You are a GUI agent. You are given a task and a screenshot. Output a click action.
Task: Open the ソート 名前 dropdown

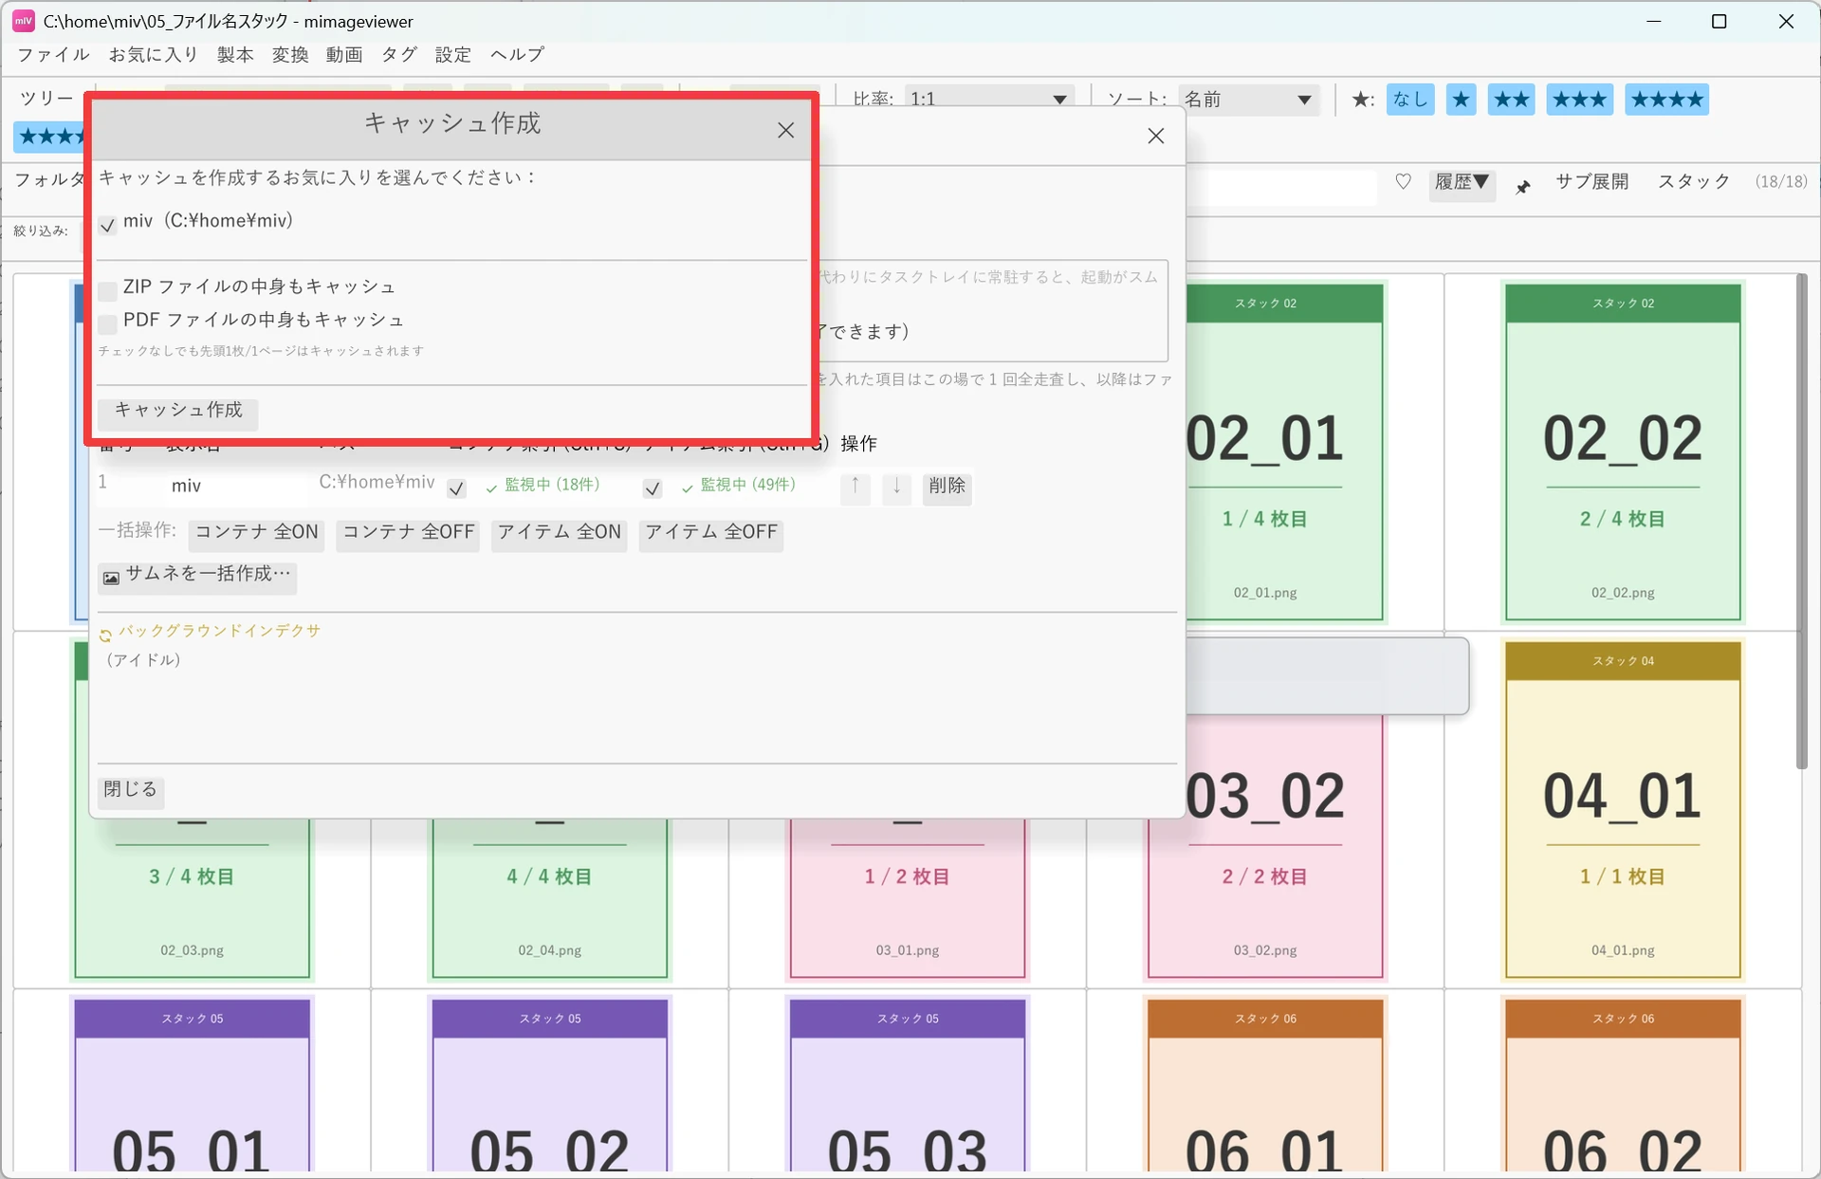point(1248,100)
